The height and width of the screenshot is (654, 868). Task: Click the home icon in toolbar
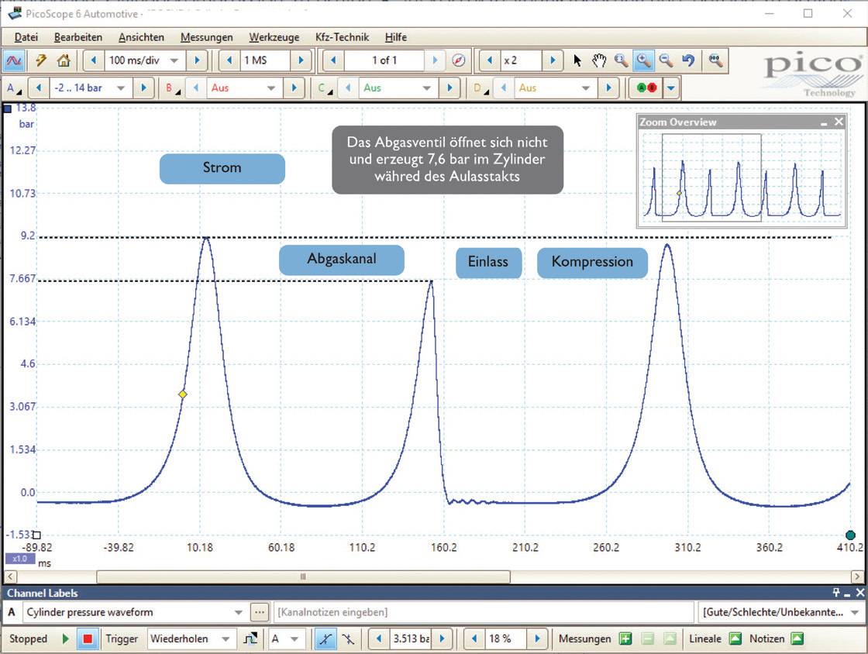pos(64,60)
